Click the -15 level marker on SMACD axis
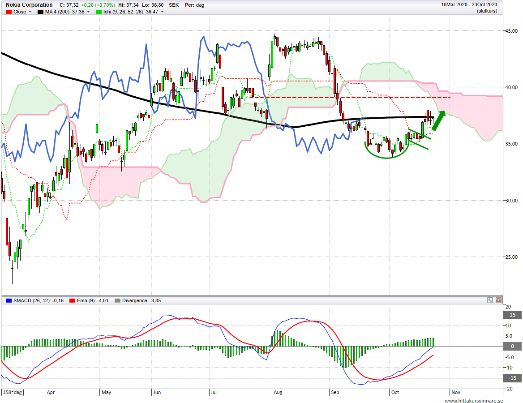 click(513, 378)
